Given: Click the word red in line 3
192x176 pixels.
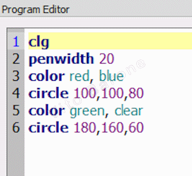Looking at the screenshot, I should click(79, 76).
